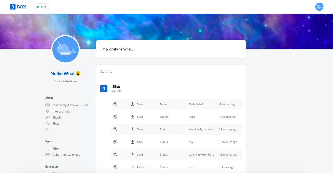Click the globe icon on the Name activity row
The height and width of the screenshot is (173, 333).
(115, 104)
